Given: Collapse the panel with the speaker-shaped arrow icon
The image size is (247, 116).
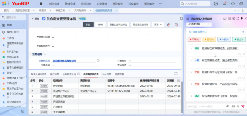Looking at the screenshot, I should (181, 18).
